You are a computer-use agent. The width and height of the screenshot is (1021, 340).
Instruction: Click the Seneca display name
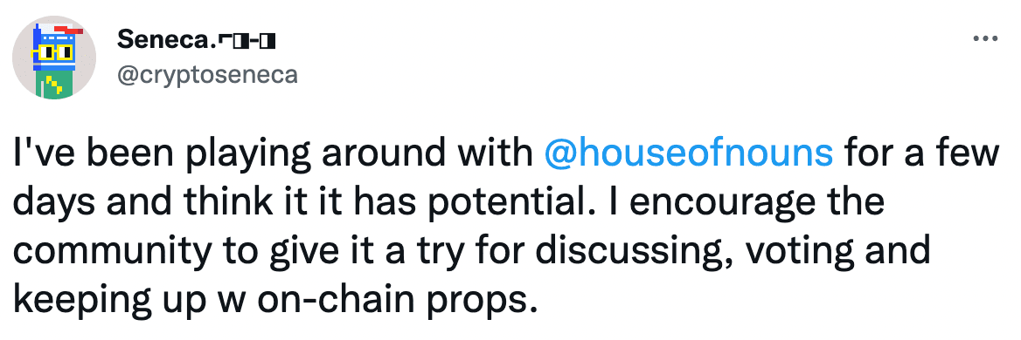pos(166,42)
